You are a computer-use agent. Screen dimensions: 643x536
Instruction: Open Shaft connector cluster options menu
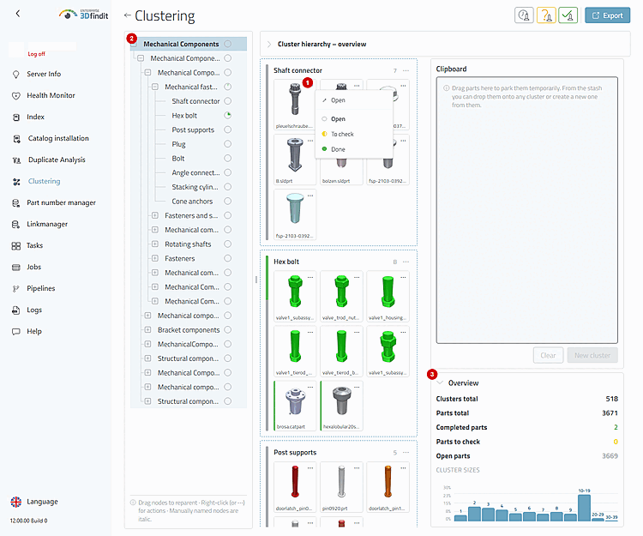point(406,70)
